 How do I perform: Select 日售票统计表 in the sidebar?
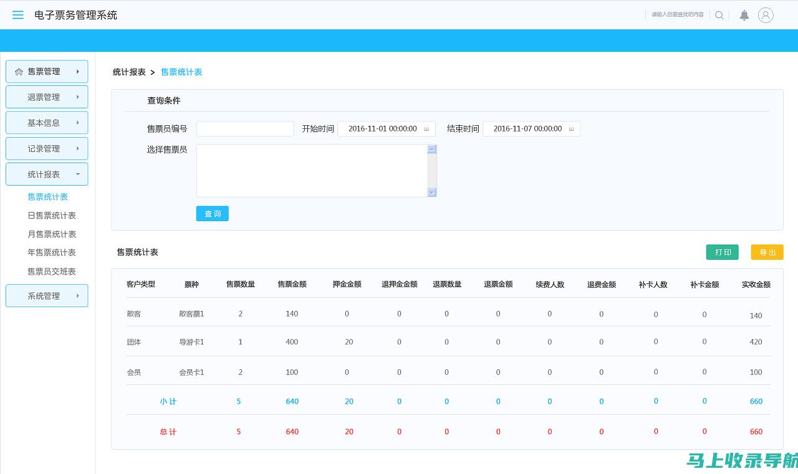click(52, 216)
